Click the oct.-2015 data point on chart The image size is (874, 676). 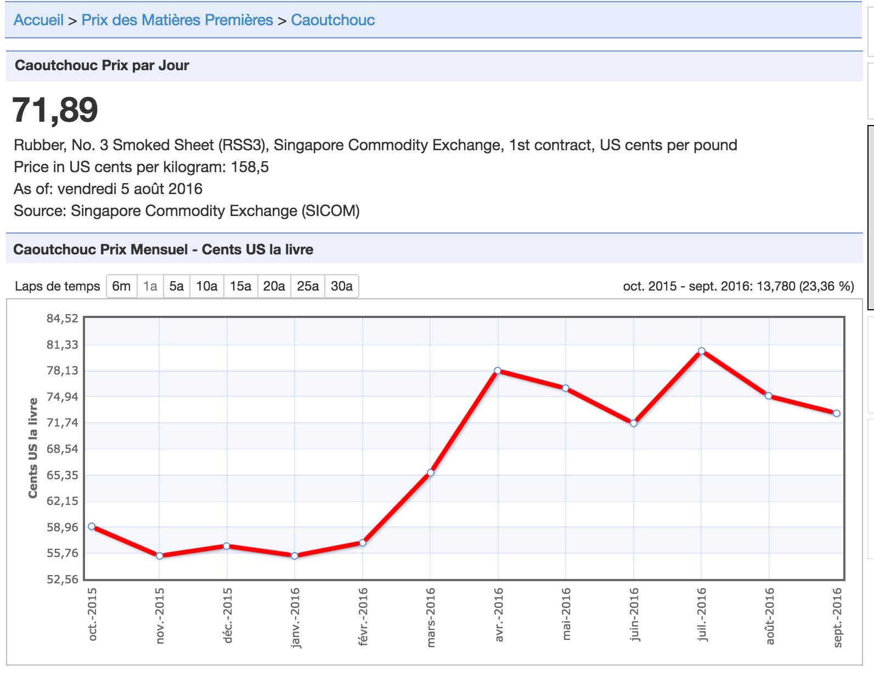pos(92,526)
